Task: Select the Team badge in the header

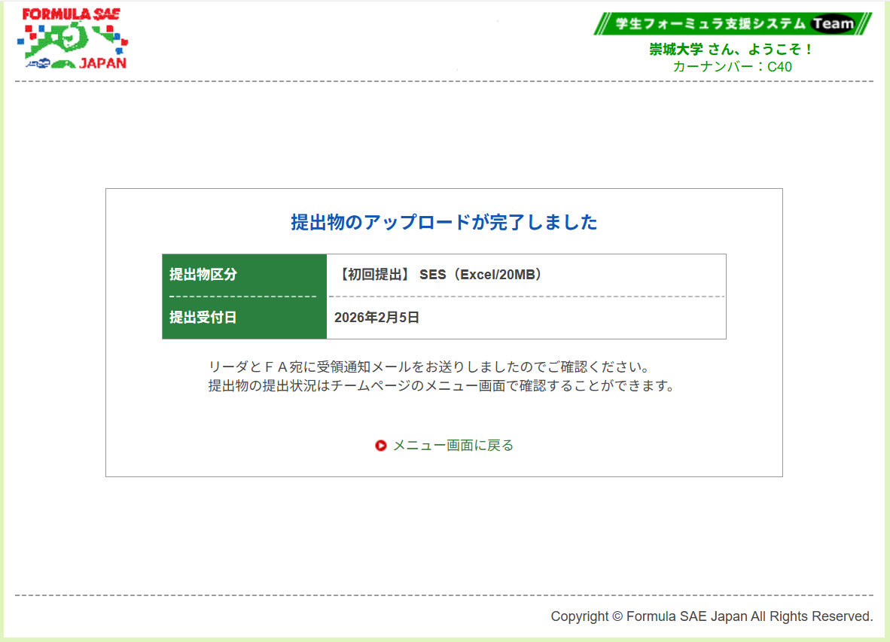Action: [x=834, y=23]
